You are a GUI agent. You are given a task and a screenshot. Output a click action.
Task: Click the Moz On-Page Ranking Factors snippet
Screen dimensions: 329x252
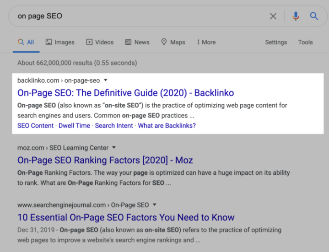(x=154, y=178)
